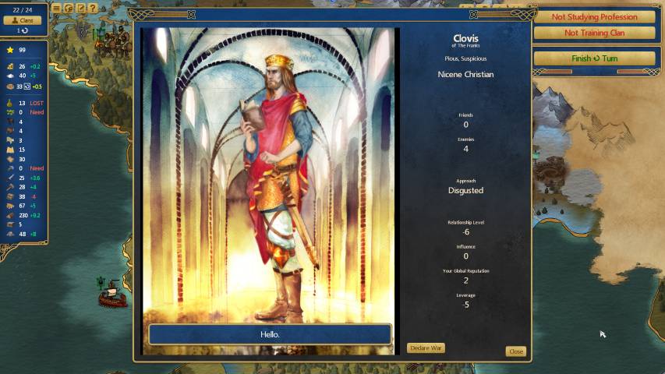Click the third icon in top toolbar

pyautogui.click(x=80, y=9)
